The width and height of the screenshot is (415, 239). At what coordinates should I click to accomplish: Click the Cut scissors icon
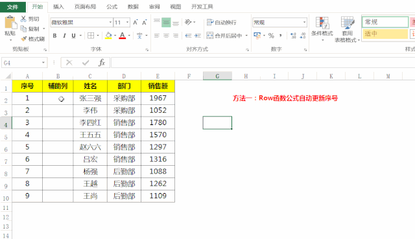(x=23, y=19)
